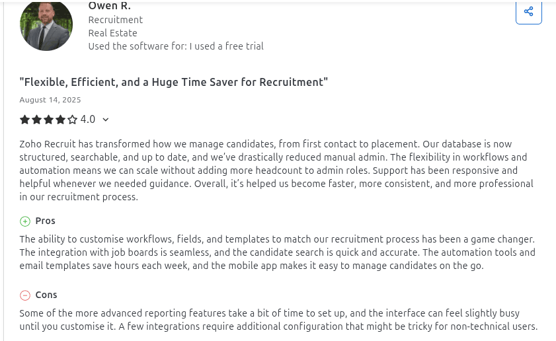
Task: Click the Real Estate industry text
Action: (113, 33)
